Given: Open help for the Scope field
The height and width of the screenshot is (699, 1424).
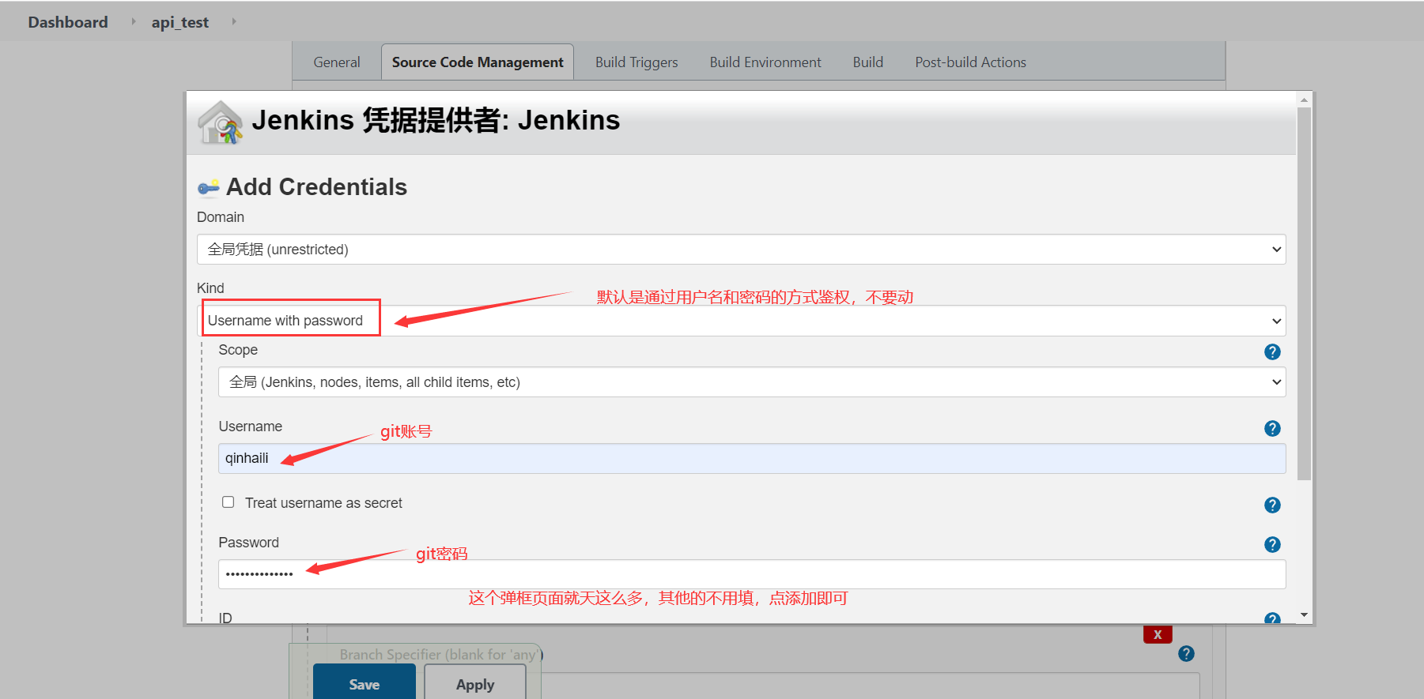Looking at the screenshot, I should (1271, 351).
